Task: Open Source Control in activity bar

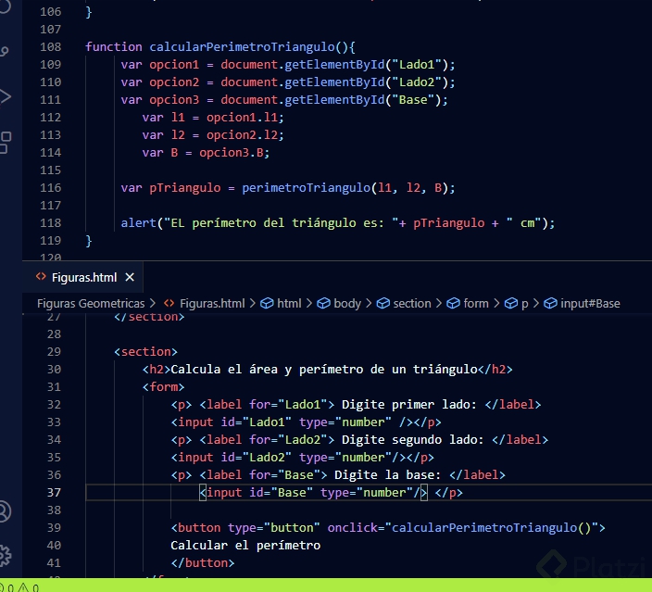Action: [5, 51]
